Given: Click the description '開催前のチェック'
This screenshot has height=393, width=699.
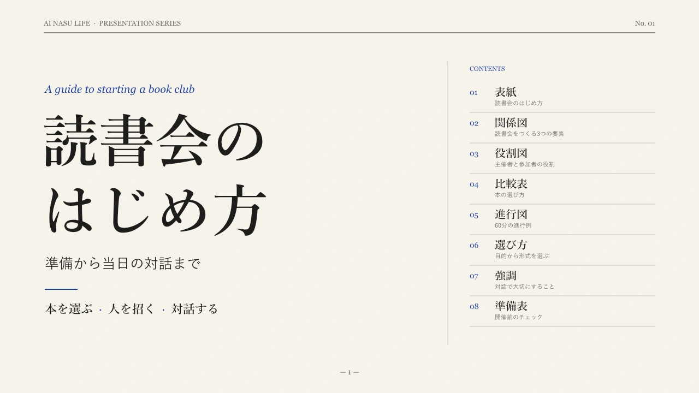Looking at the screenshot, I should 519,317.
